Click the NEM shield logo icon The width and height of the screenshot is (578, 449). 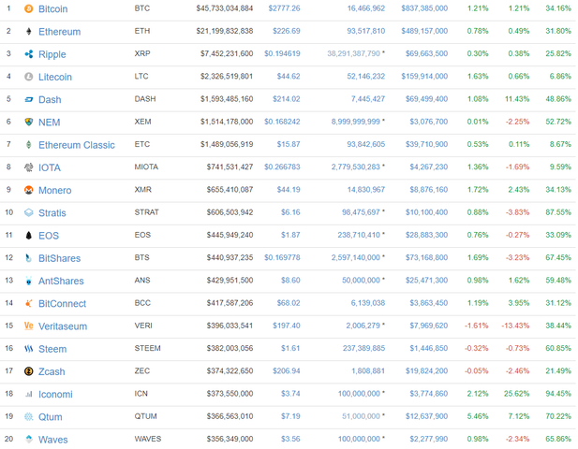[x=28, y=122]
